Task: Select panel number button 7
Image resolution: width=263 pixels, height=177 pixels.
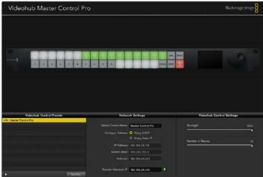Action: (x=86, y=64)
